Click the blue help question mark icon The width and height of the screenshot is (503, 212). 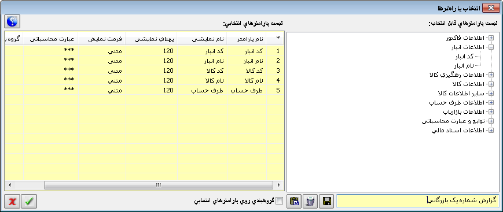13,21
